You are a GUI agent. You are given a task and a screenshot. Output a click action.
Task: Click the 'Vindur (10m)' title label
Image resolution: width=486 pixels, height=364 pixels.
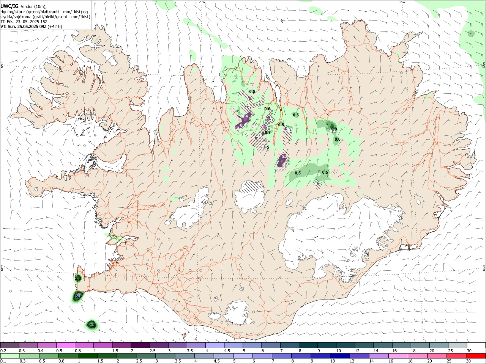click(33, 6)
